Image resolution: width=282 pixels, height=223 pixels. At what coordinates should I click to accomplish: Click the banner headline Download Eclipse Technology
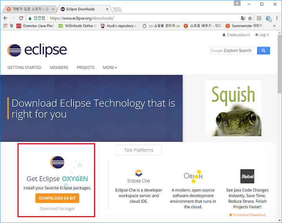click(x=93, y=108)
